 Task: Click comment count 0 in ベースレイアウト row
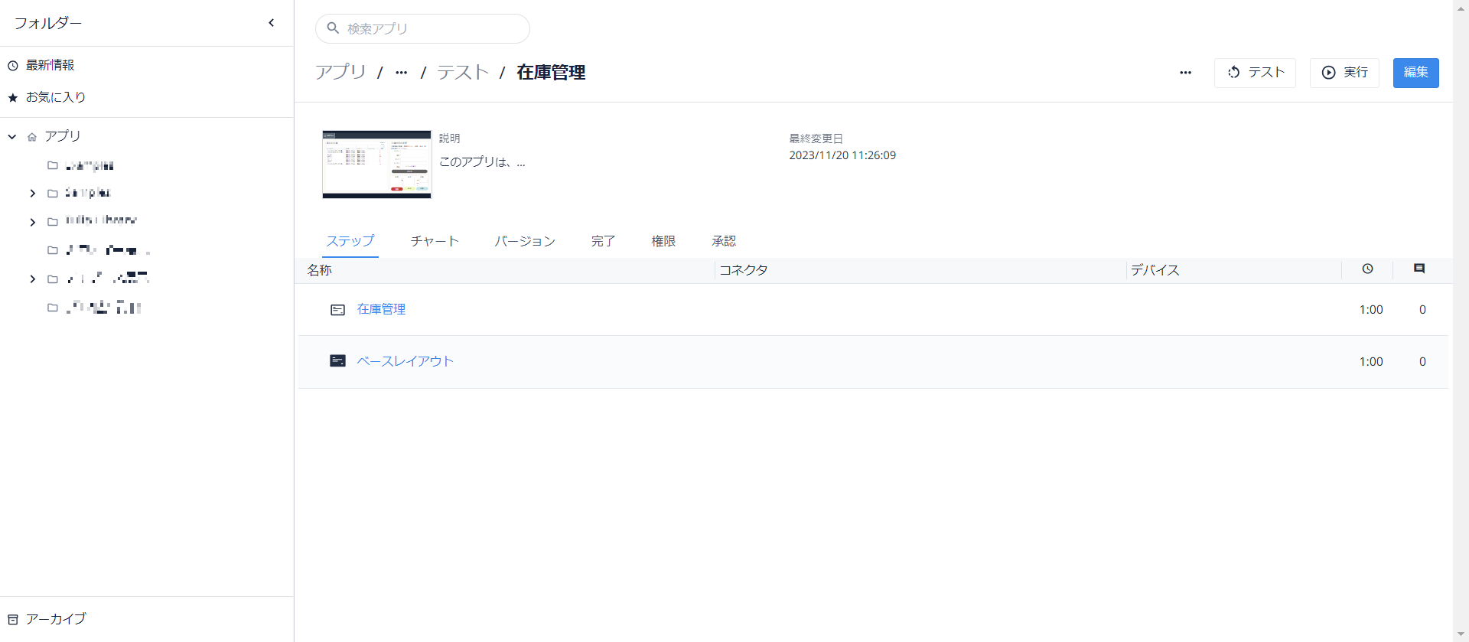pyautogui.click(x=1422, y=362)
